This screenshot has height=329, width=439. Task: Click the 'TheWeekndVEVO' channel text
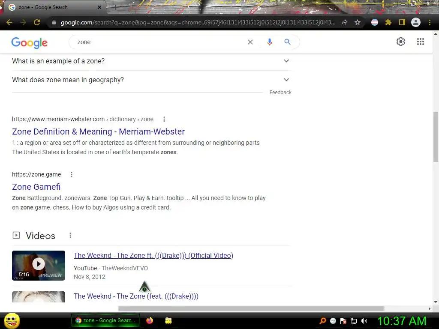coord(125,268)
